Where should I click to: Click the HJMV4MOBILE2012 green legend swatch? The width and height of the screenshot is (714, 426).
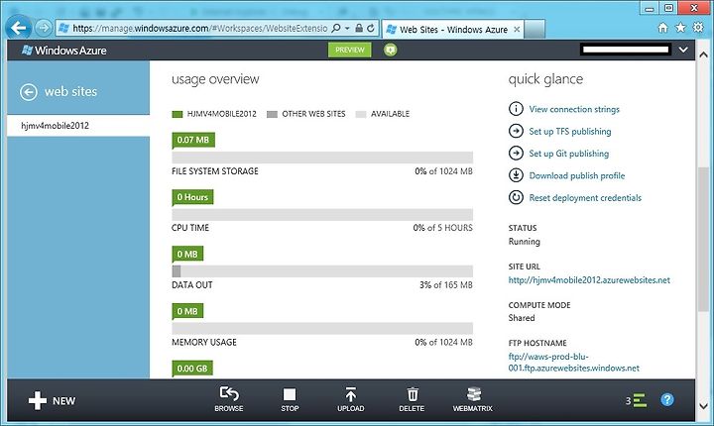pyautogui.click(x=178, y=114)
